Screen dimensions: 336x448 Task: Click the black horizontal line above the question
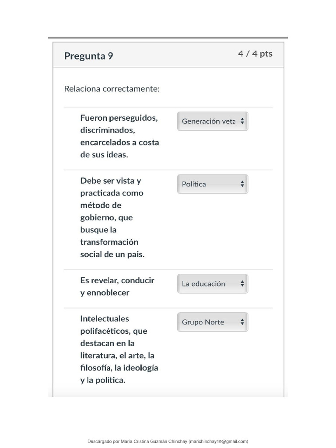pos(168,38)
